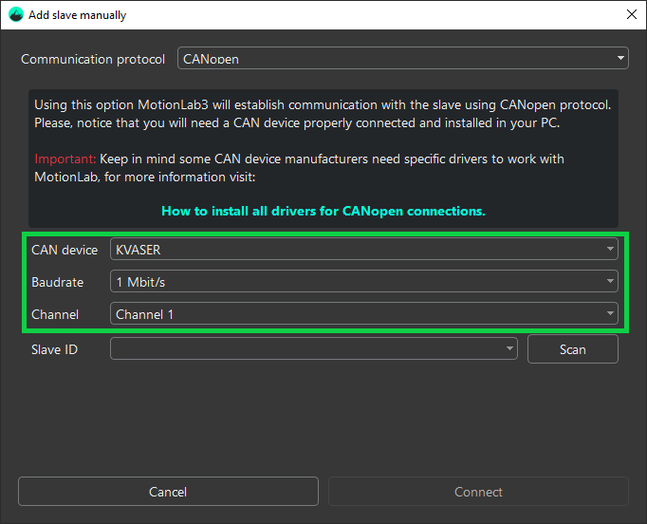Click the Slave ID label

point(55,349)
